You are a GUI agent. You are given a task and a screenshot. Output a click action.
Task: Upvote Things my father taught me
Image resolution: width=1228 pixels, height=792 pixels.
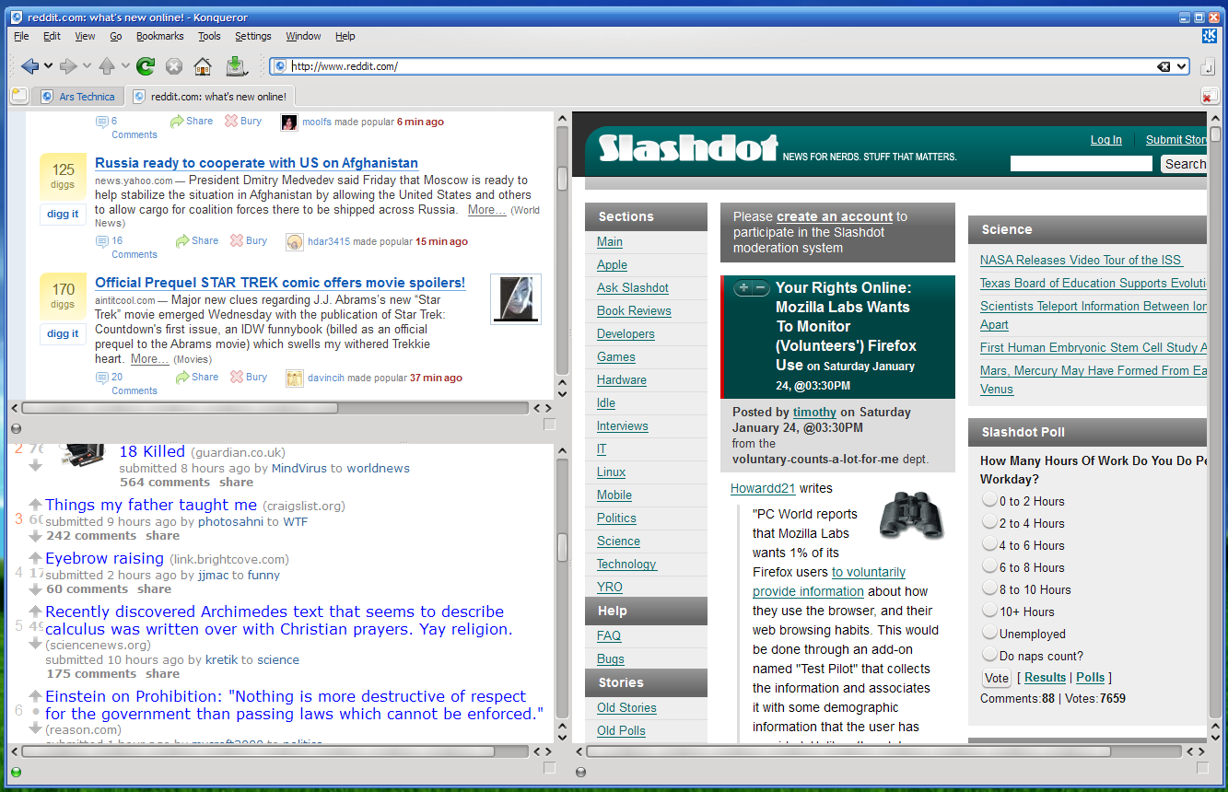[35, 505]
